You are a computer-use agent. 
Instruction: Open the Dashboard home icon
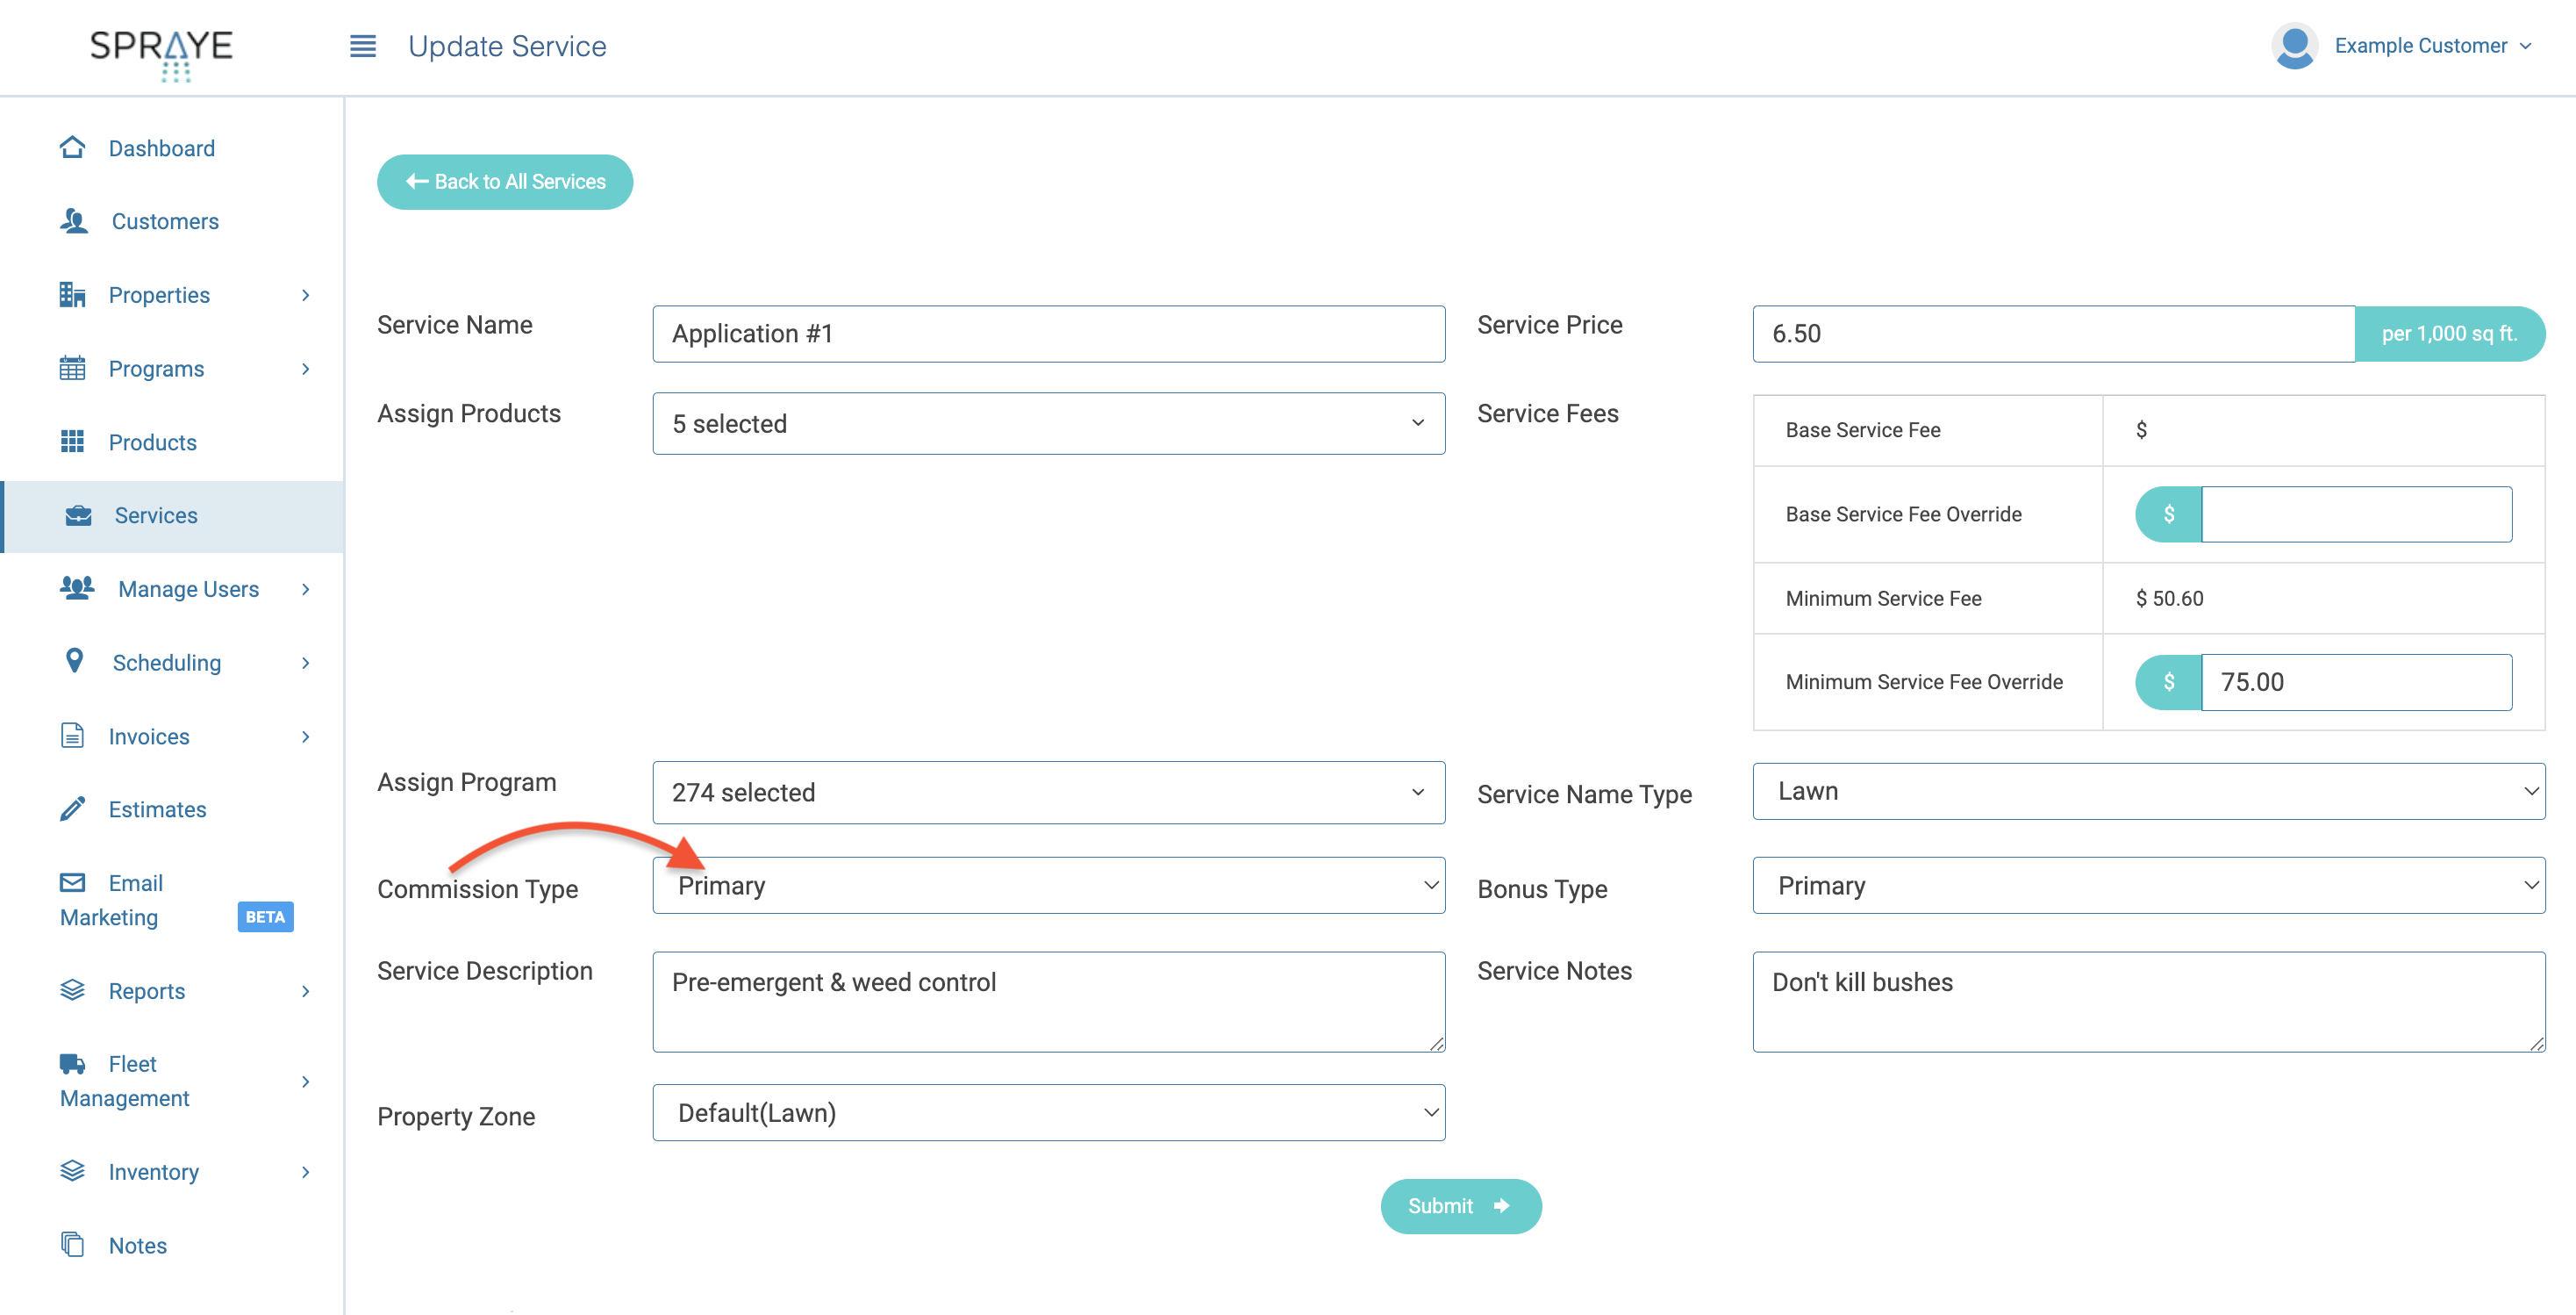point(72,148)
